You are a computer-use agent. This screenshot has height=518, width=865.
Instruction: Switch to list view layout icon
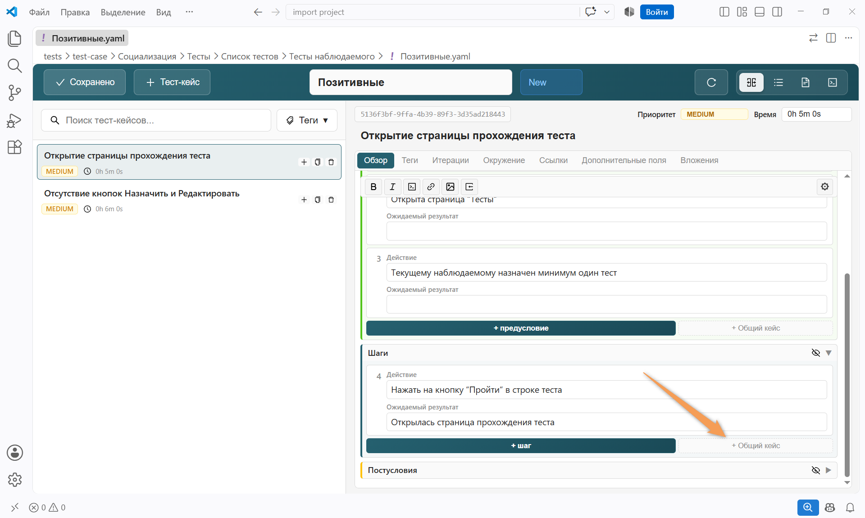click(778, 82)
